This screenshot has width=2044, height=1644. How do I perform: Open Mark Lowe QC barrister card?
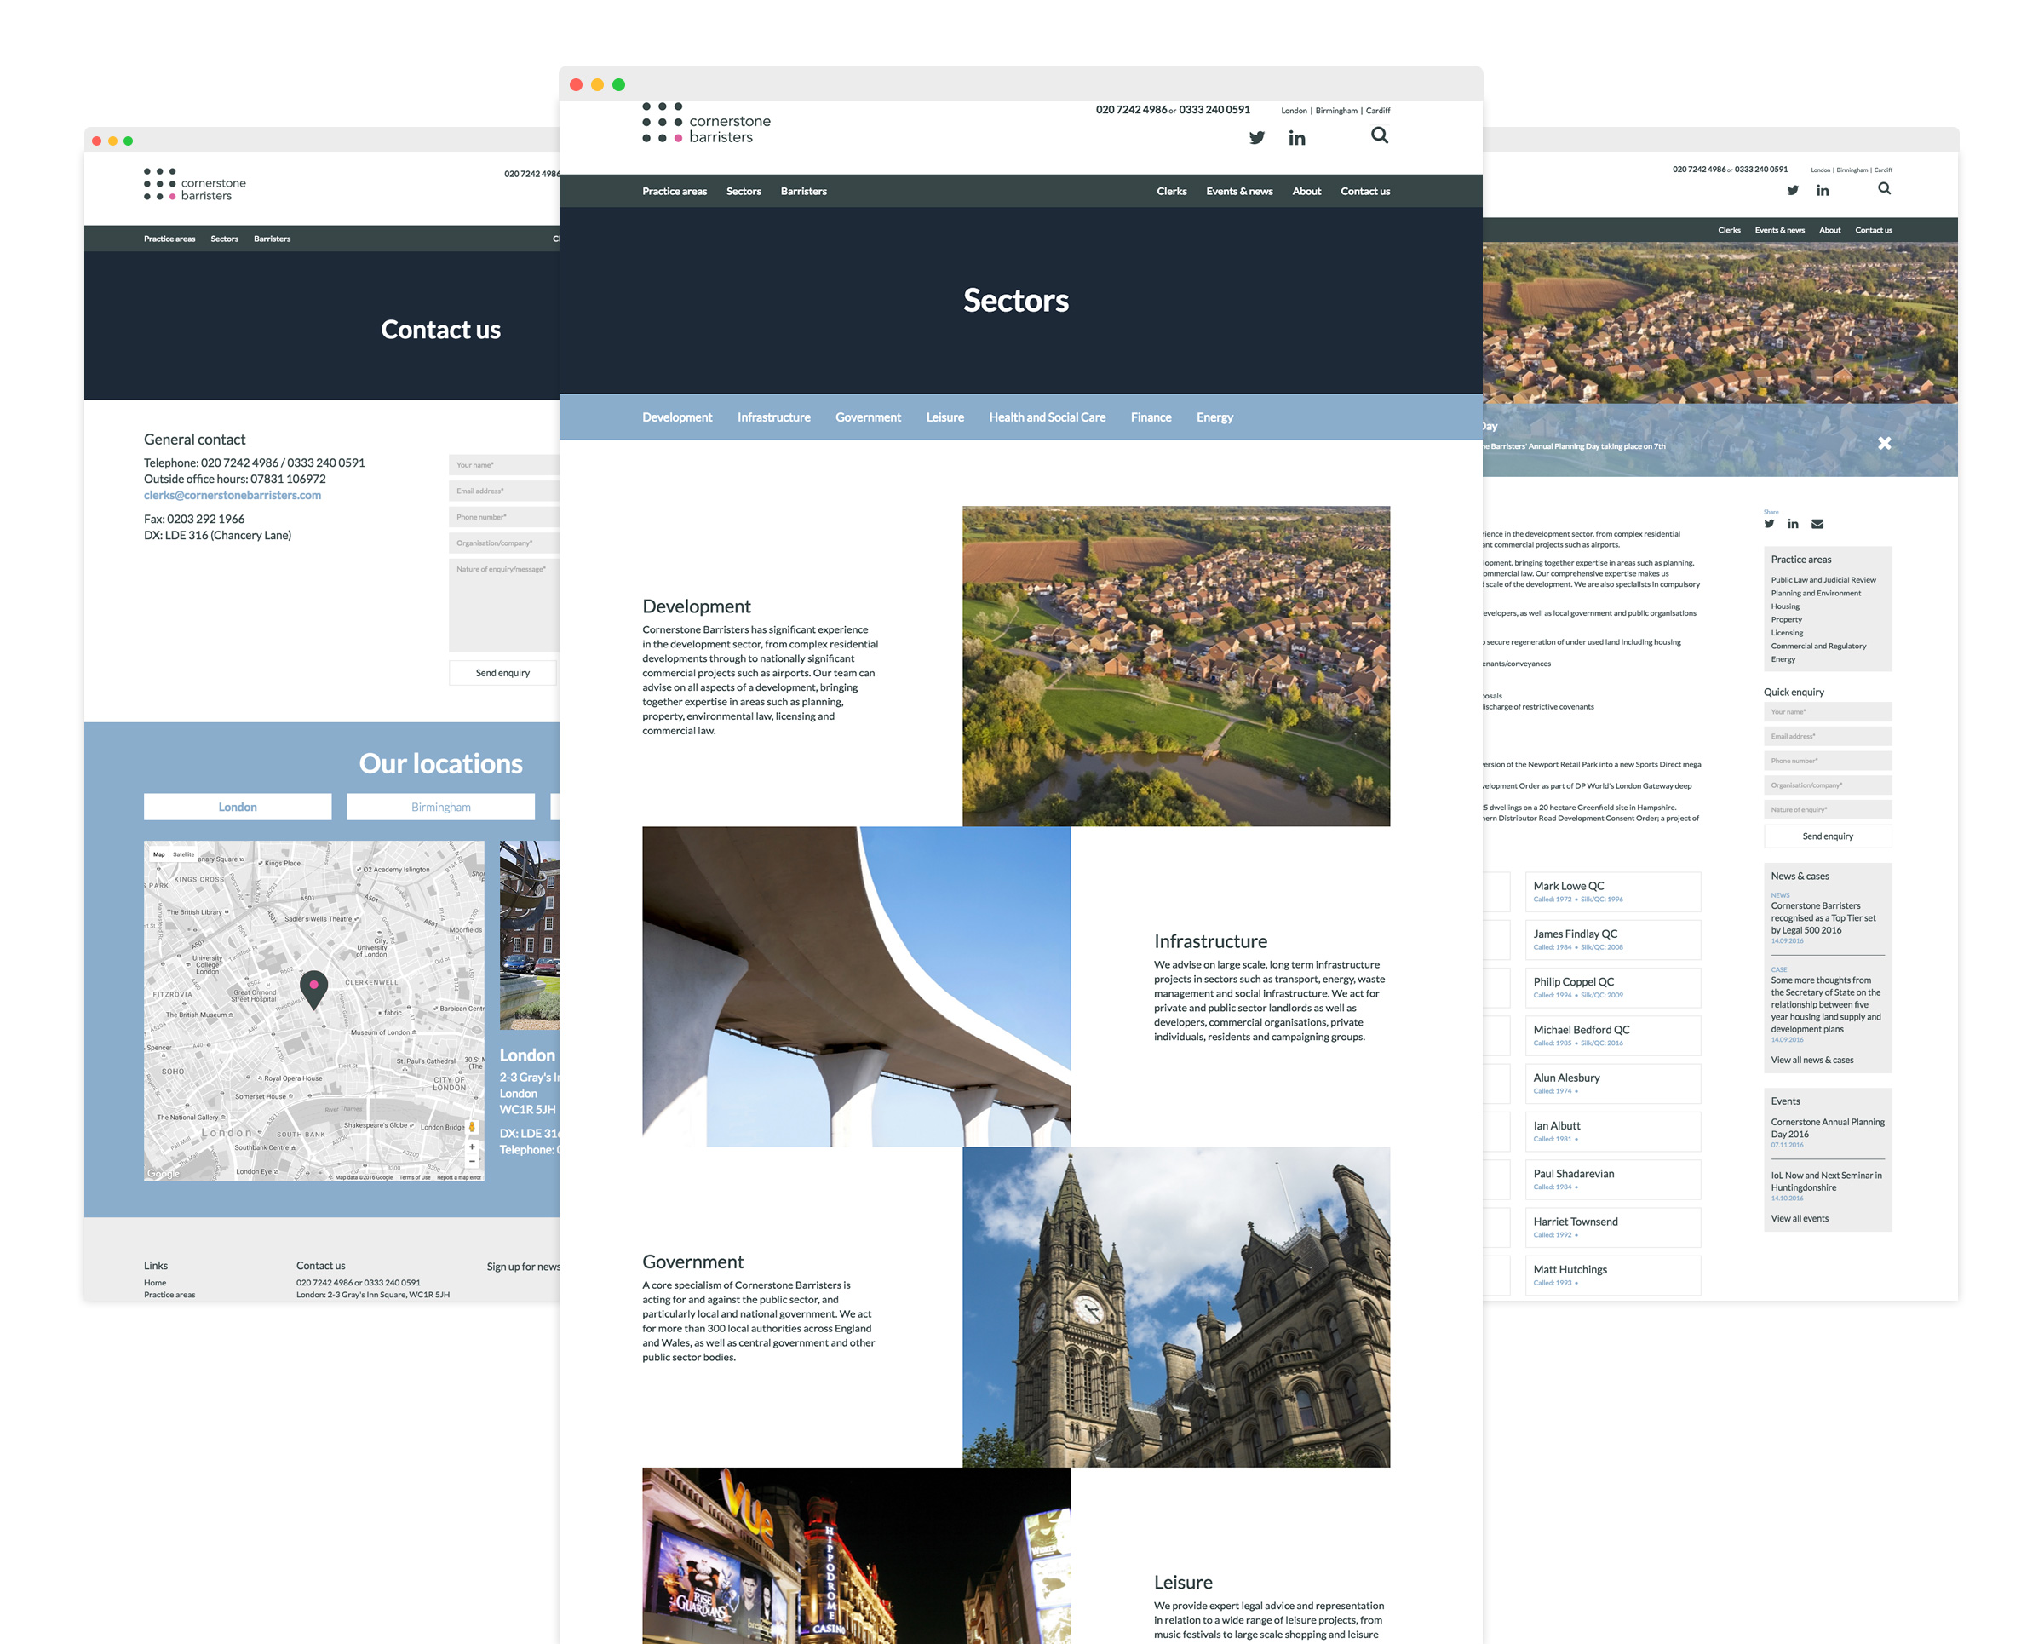1613,891
